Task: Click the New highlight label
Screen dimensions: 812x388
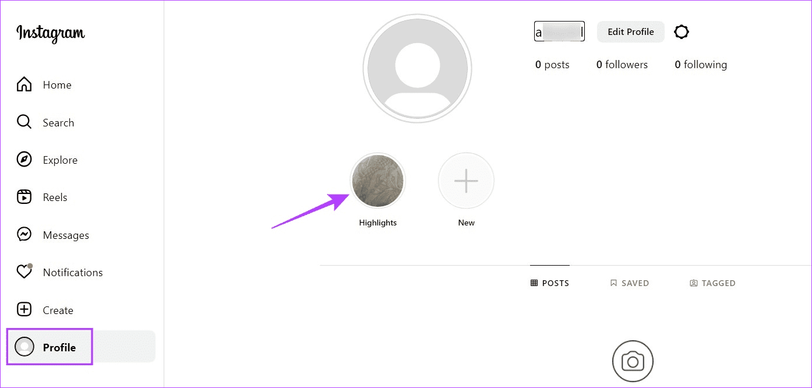Action: click(467, 223)
